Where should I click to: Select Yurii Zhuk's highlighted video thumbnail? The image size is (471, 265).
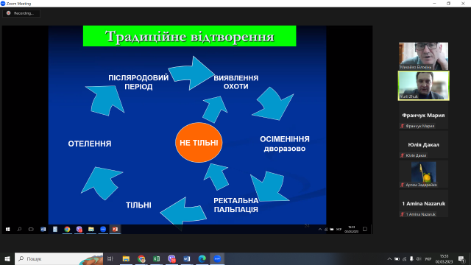(424, 85)
